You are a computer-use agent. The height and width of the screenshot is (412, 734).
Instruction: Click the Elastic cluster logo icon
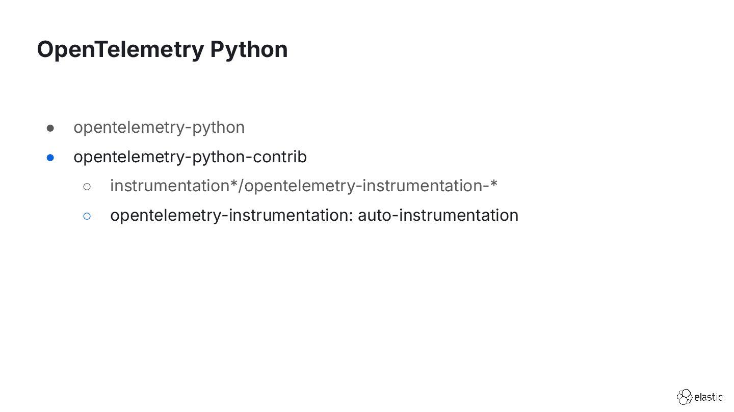(684, 397)
